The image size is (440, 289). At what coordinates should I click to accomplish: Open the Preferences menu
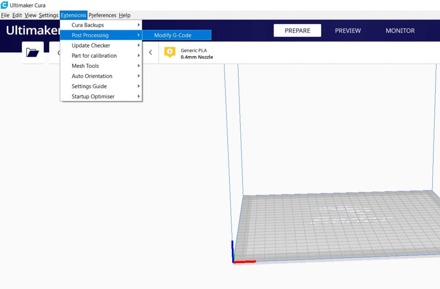[x=102, y=15]
